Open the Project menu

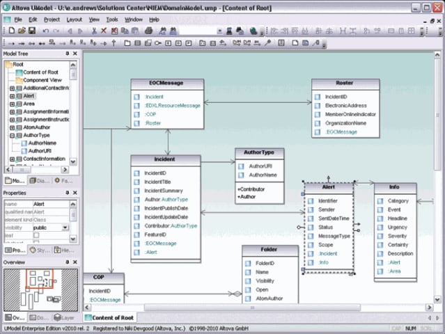pyautogui.click(x=52, y=19)
